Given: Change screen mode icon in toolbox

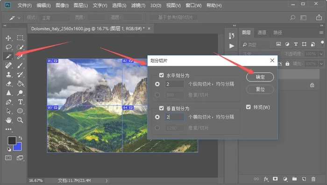Looking at the screenshot, I should pyautogui.click(x=20, y=158).
